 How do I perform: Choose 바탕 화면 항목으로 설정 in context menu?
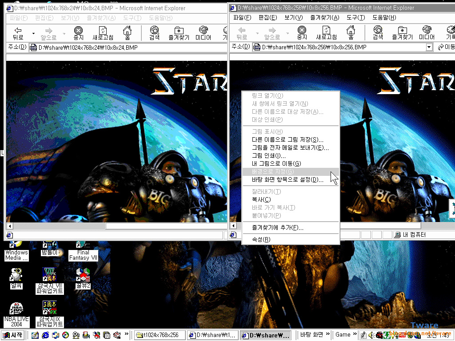(x=291, y=179)
